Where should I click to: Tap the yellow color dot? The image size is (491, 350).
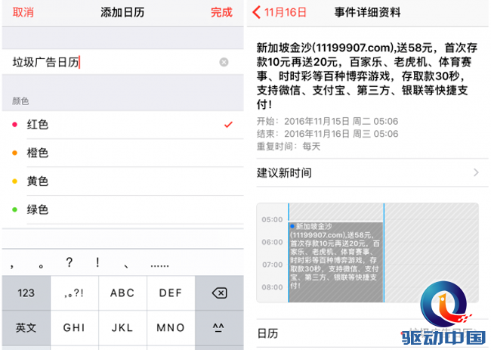click(14, 181)
